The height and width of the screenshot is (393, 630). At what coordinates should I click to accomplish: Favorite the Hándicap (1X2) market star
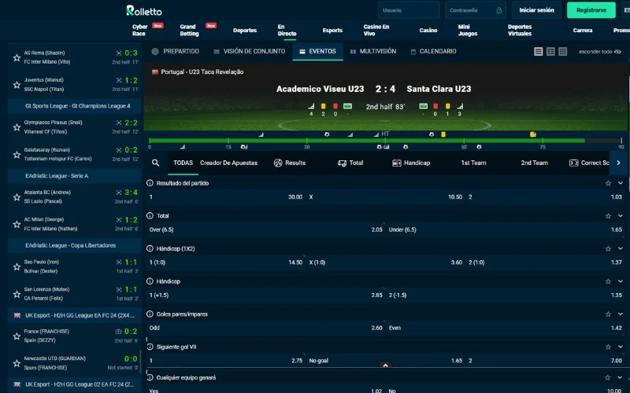pyautogui.click(x=608, y=249)
